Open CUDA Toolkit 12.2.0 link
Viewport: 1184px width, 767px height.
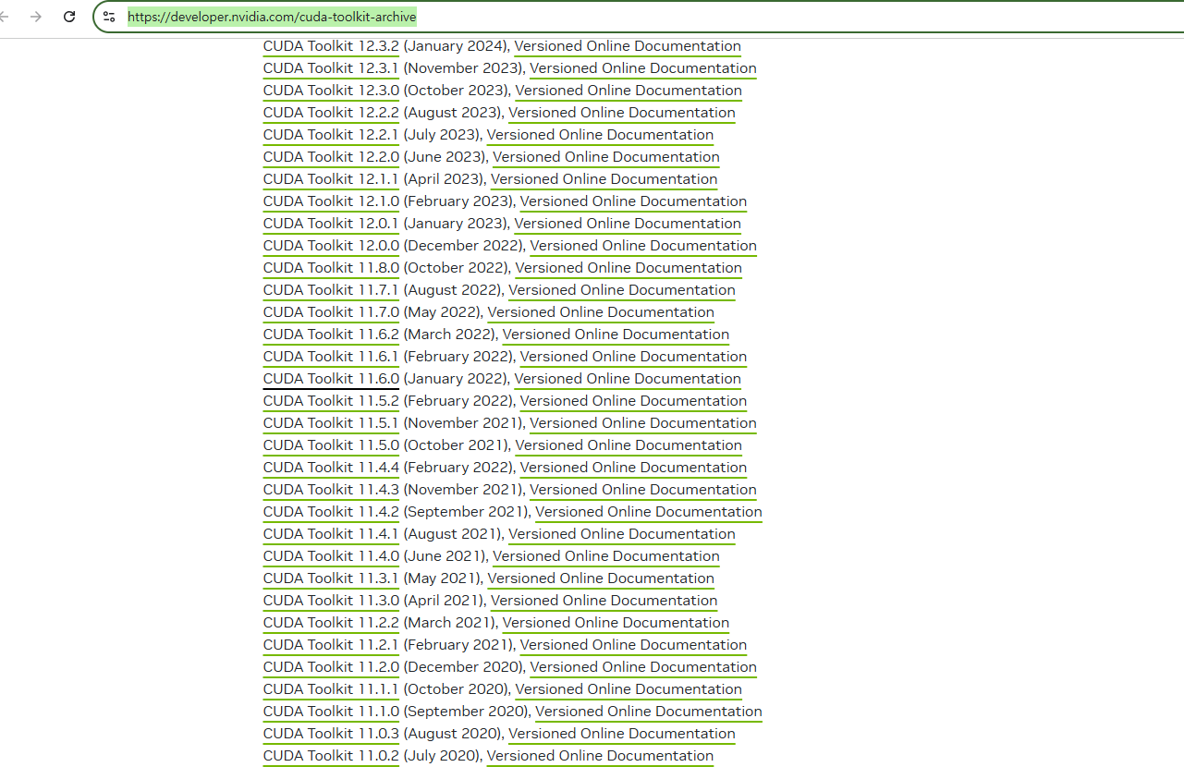331,157
